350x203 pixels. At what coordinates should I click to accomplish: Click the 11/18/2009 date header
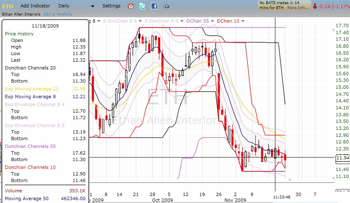pyautogui.click(x=45, y=26)
